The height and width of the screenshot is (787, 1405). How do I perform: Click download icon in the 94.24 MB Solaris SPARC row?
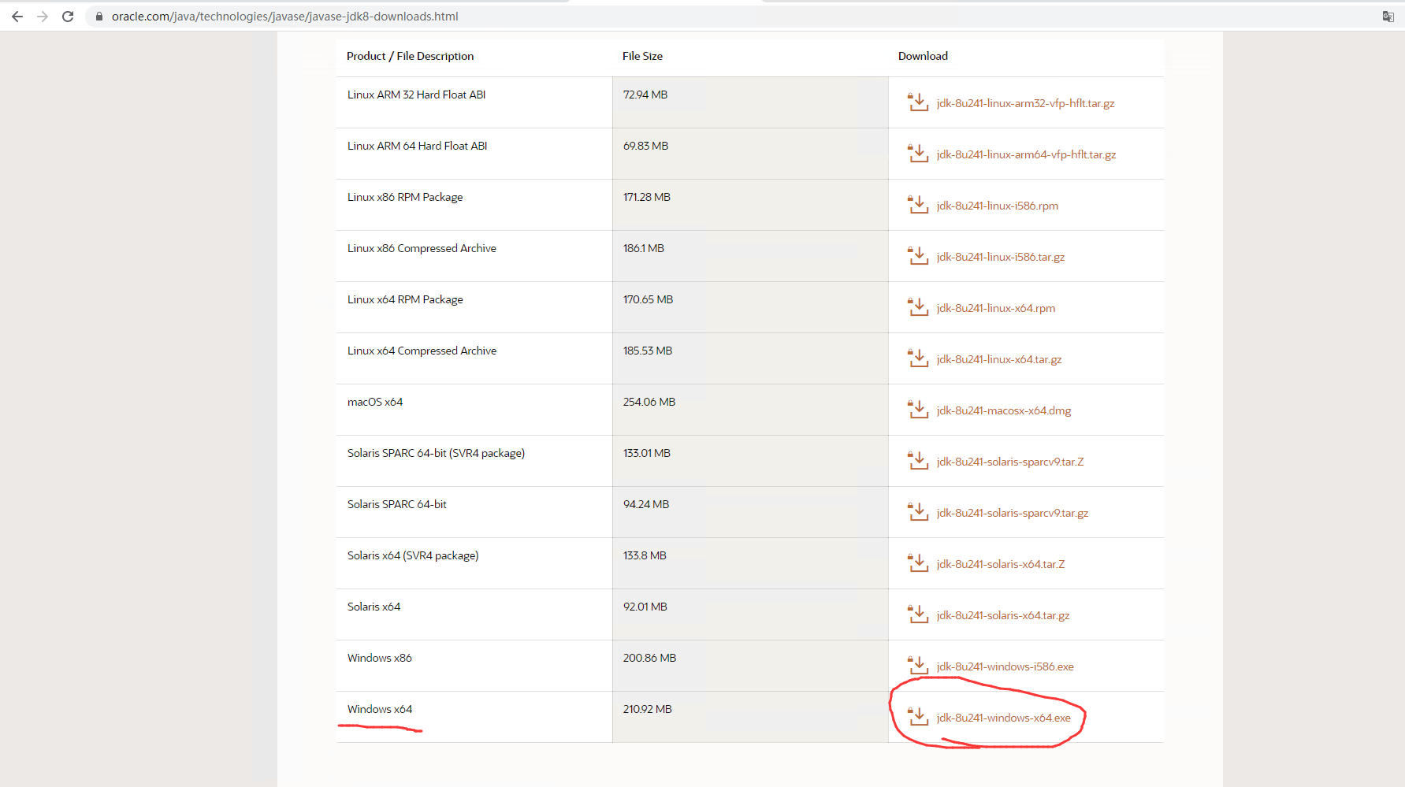(918, 512)
